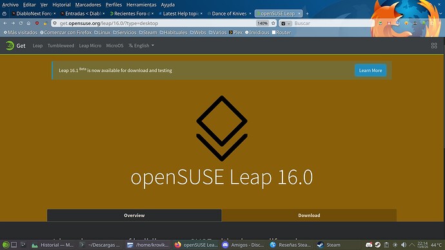
Task: Open the Plex bookmark
Action: coord(235,33)
